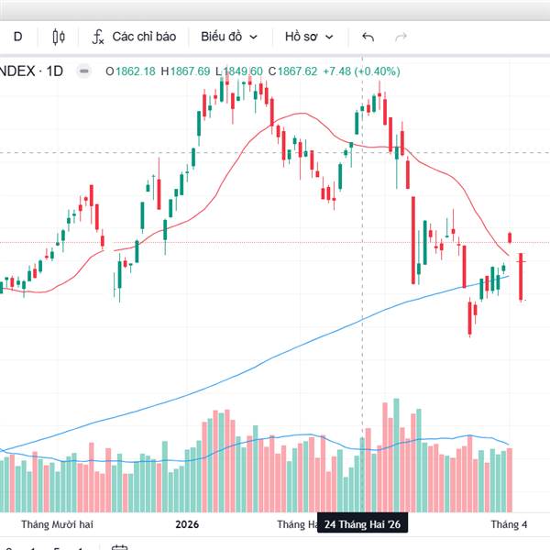Undo the last chart action
Screen dimensions: 550x550
pos(368,37)
